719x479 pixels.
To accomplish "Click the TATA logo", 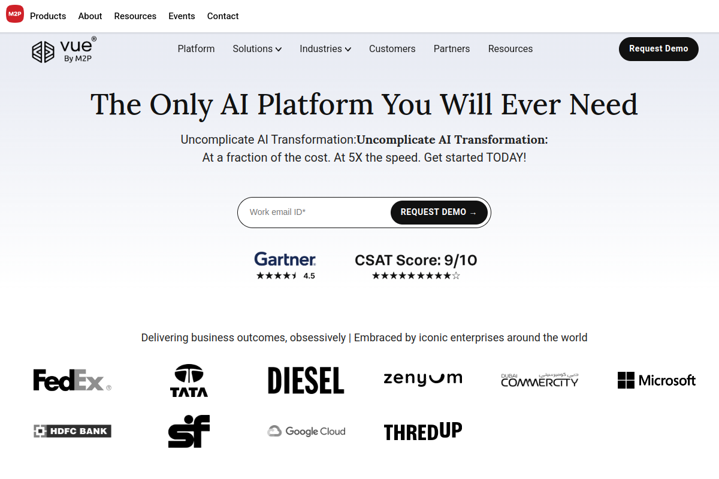I will 189,381.
